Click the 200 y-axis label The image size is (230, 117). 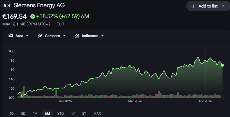click(x=12, y=51)
